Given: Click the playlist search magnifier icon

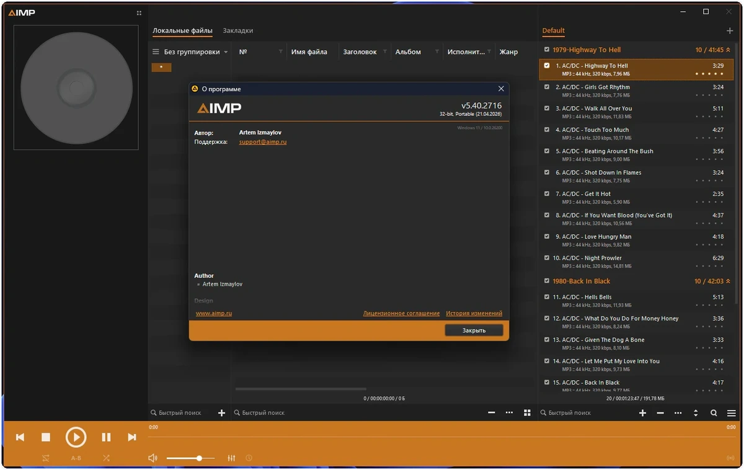Looking at the screenshot, I should 714,413.
